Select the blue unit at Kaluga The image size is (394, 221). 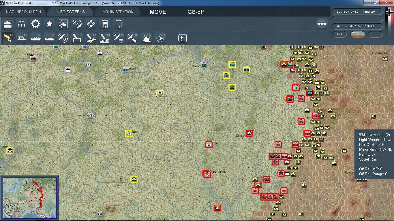click(x=125, y=70)
